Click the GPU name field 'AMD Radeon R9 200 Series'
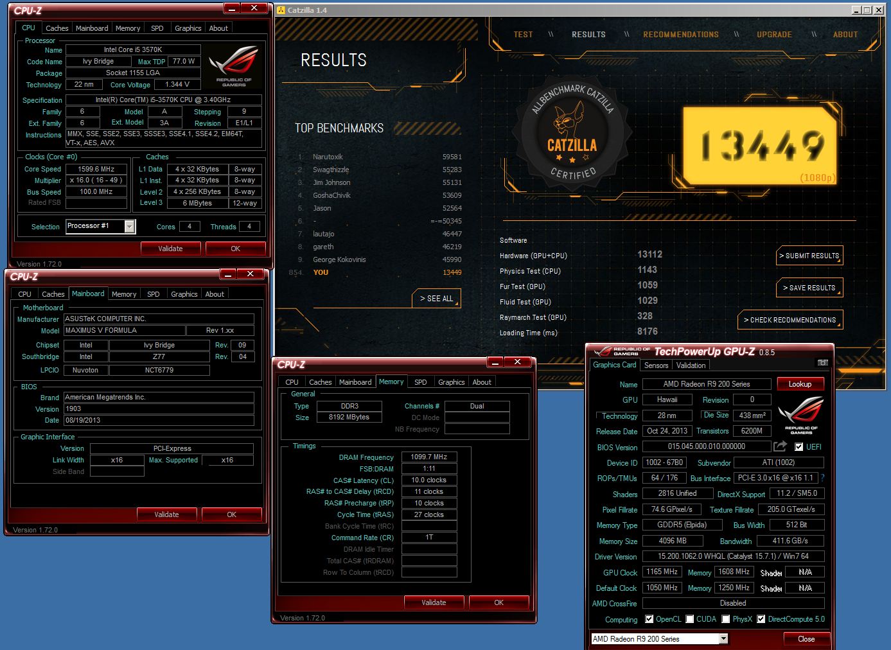Viewport: 891px width, 650px height. coord(707,384)
